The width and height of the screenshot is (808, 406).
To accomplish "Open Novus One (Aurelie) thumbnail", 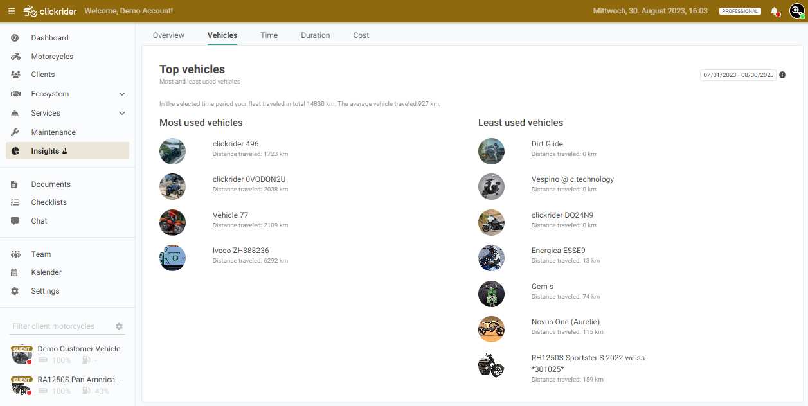I will [x=491, y=329].
